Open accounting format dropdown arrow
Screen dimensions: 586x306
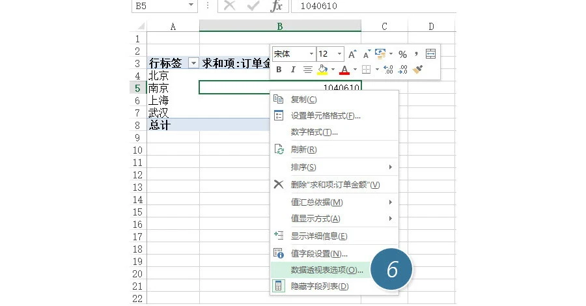(391, 54)
